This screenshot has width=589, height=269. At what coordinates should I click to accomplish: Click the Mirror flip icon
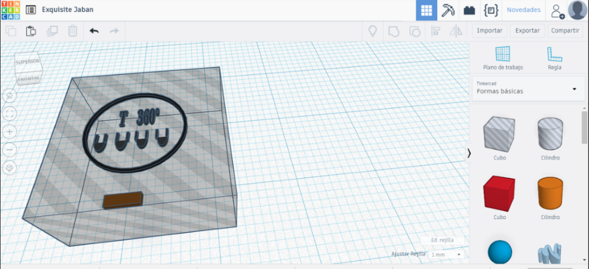click(x=456, y=31)
